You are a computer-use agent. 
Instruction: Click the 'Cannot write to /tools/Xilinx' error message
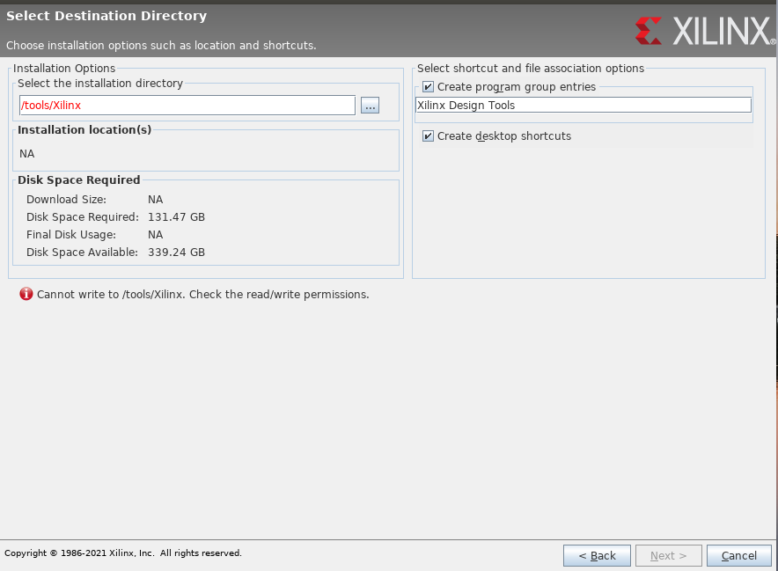[x=203, y=295]
